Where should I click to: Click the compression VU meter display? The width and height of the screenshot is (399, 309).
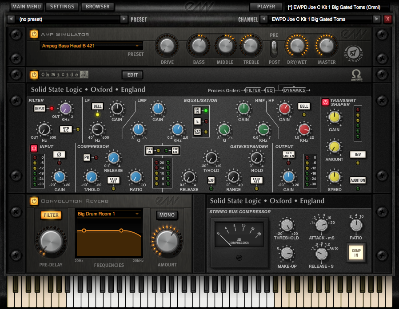tap(239, 239)
